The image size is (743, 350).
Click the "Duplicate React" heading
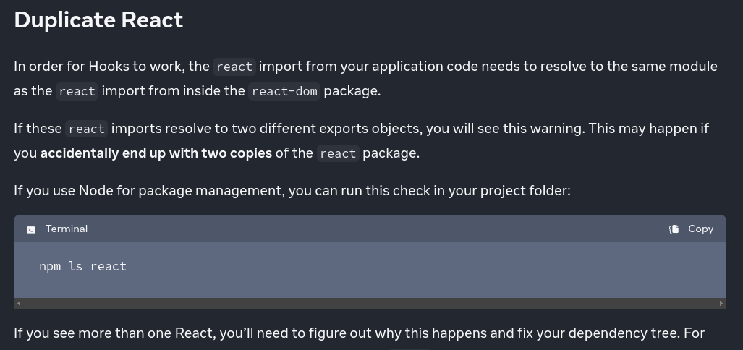[x=98, y=20]
